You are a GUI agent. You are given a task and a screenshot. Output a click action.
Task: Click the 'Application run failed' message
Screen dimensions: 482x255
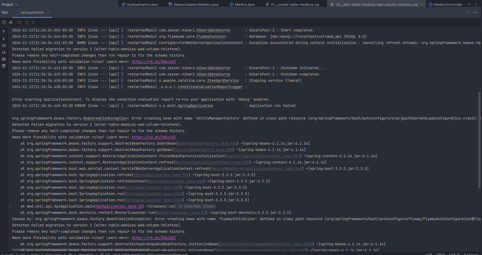pyautogui.click(x=272, y=106)
